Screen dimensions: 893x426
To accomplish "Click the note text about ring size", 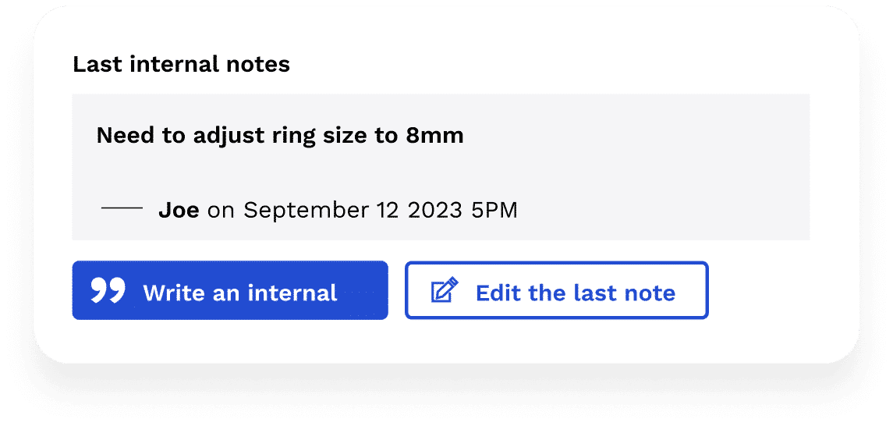I will tap(280, 136).
